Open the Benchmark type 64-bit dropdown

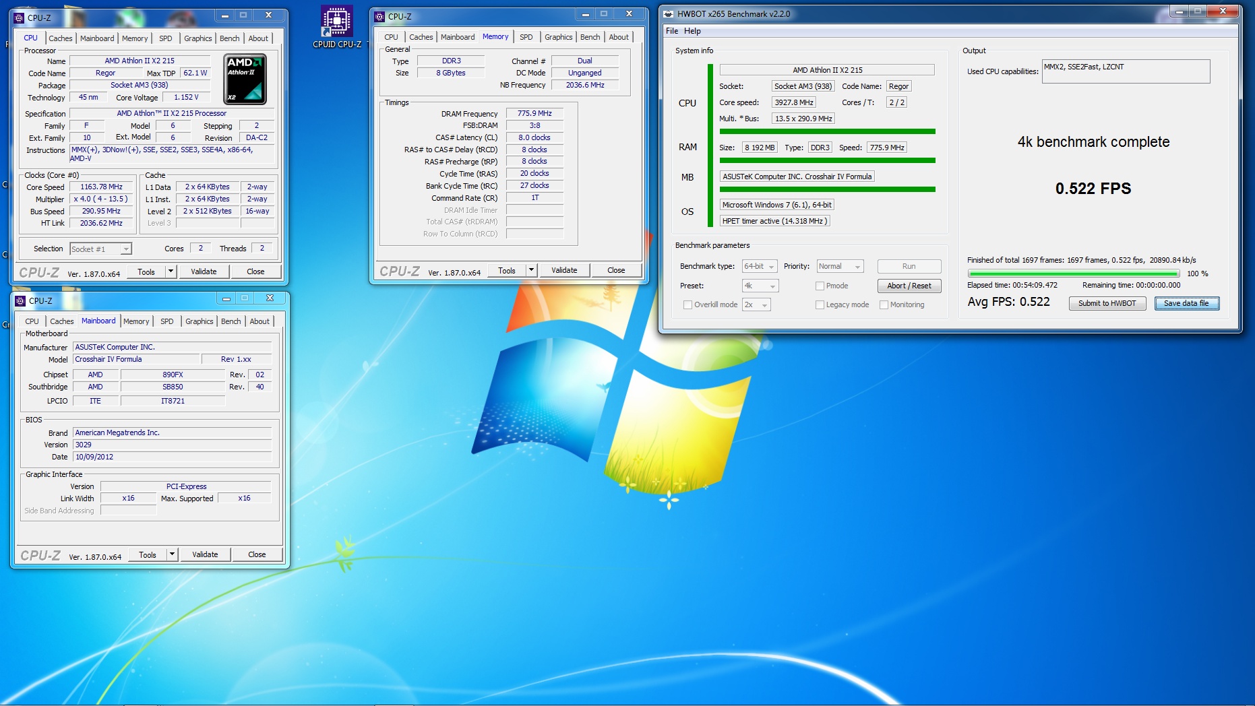[760, 266]
